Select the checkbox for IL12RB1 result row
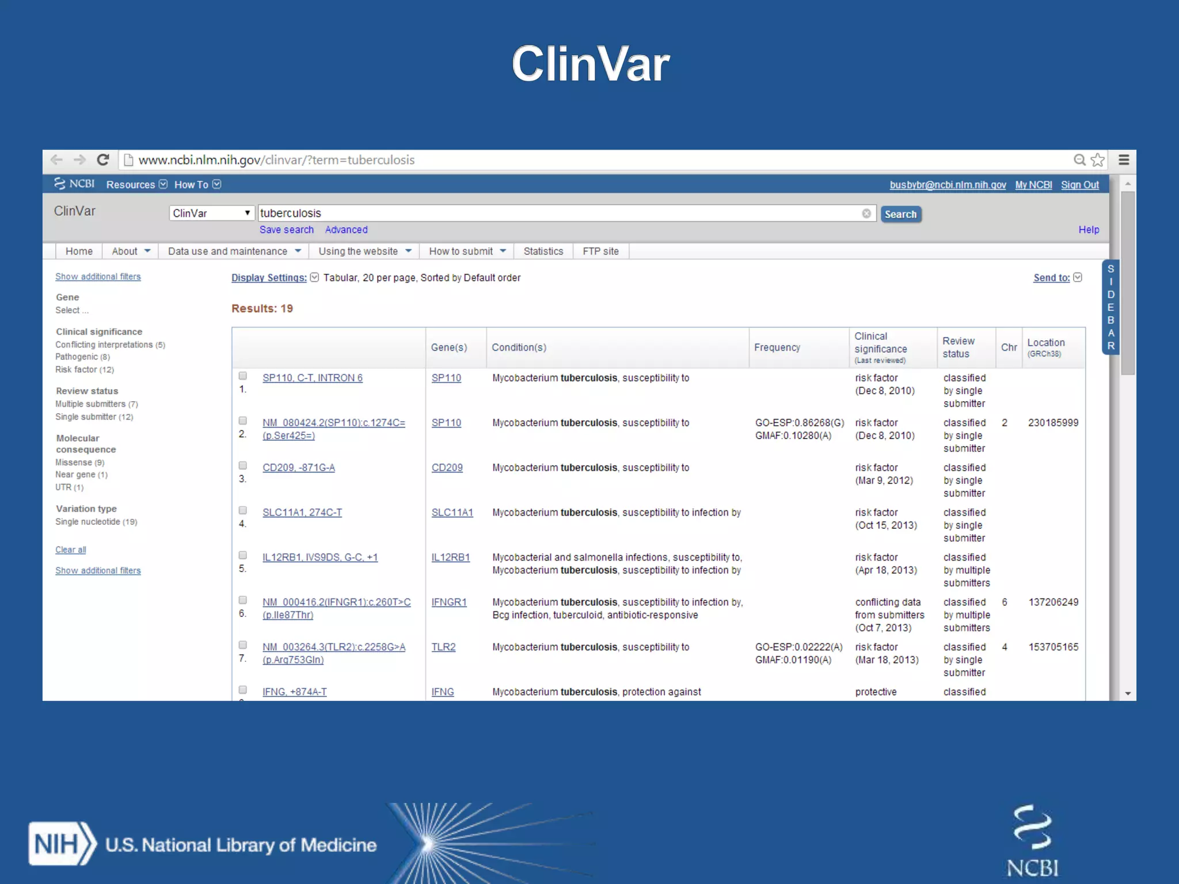 coord(243,555)
